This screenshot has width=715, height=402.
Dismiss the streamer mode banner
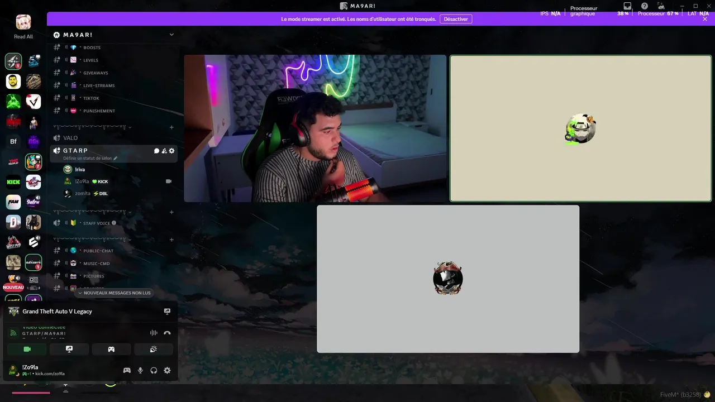pos(705,19)
